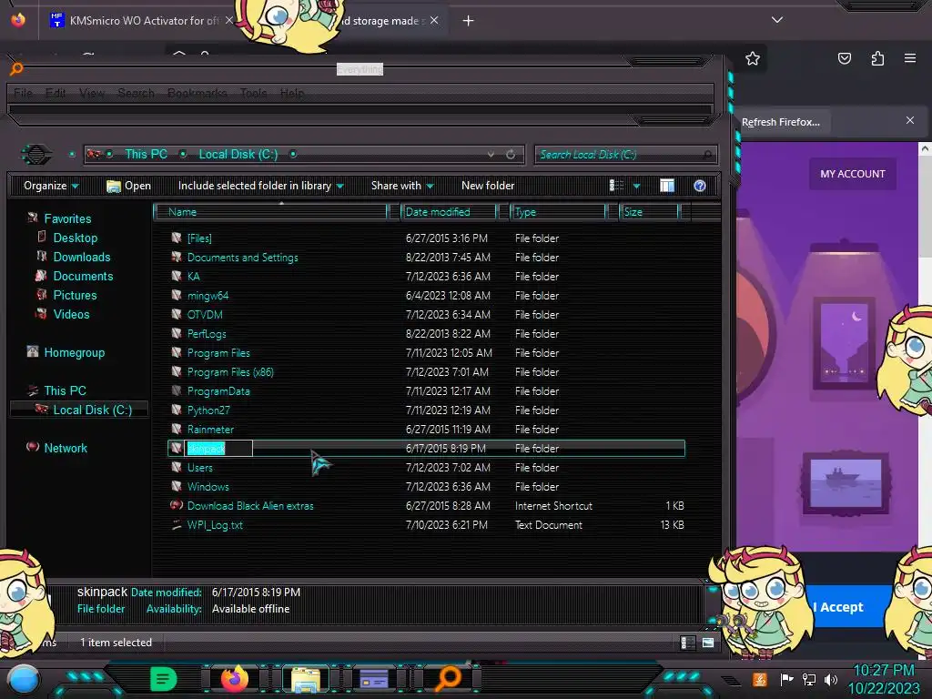Select Homegroup in navigation pane
The image size is (932, 699).
click(75, 352)
